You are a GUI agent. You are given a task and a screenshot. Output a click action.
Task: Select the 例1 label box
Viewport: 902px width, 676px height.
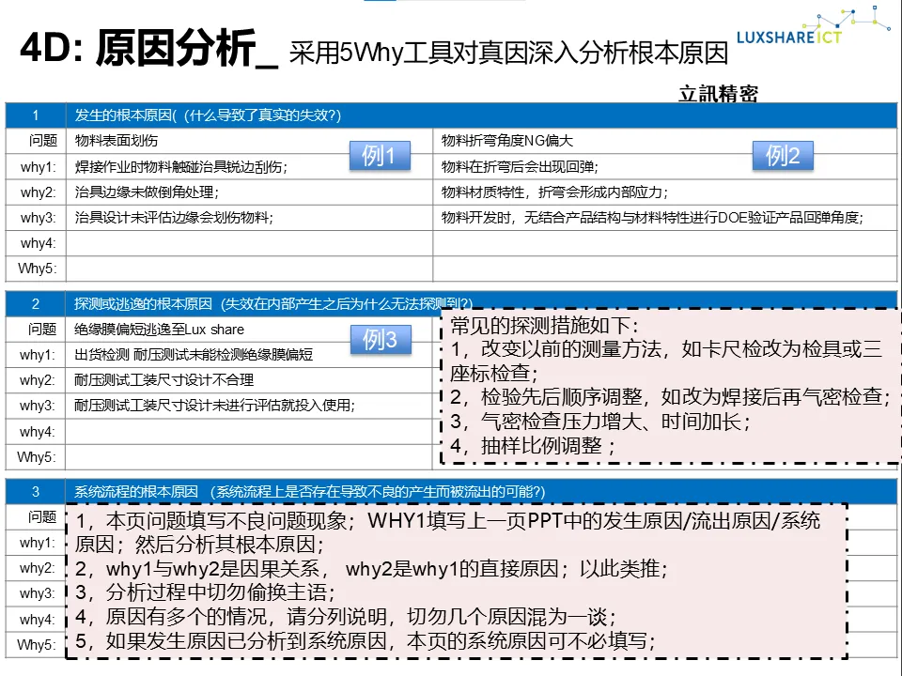(380, 155)
